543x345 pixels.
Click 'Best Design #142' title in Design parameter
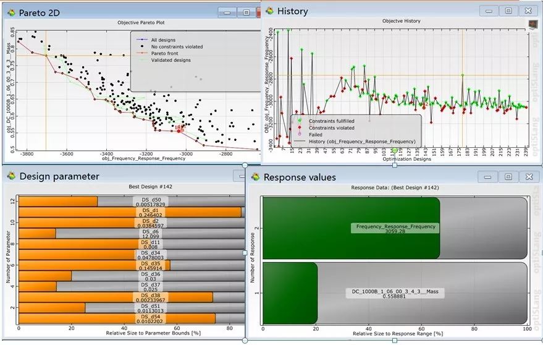click(150, 187)
